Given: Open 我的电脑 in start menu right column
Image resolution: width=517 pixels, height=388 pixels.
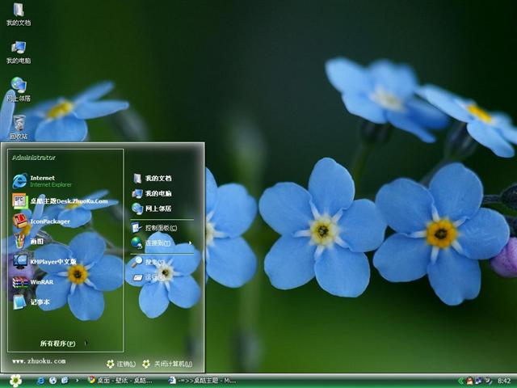Looking at the screenshot, I should pyautogui.click(x=152, y=193).
